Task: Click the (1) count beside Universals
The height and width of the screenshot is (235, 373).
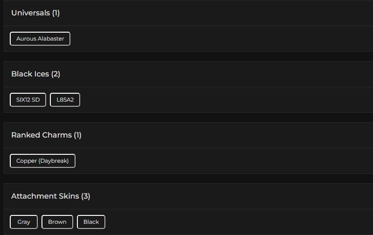Action: pyautogui.click(x=56, y=13)
